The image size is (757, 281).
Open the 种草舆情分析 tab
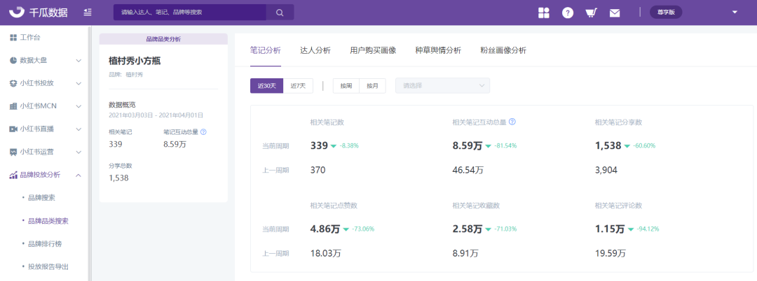coord(438,50)
